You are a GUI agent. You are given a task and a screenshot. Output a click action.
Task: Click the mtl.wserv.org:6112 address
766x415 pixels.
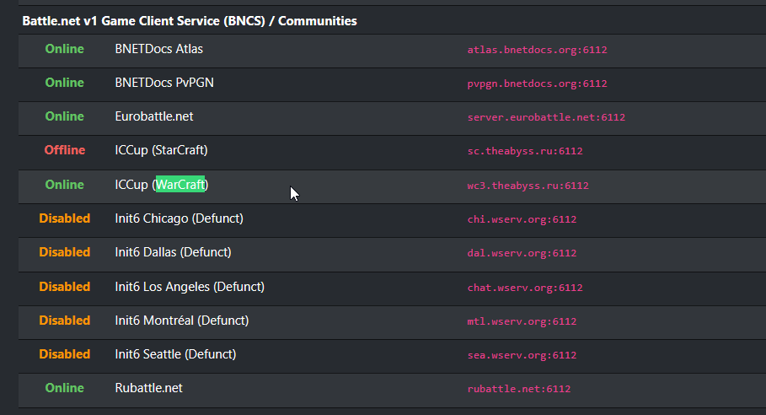(x=522, y=321)
